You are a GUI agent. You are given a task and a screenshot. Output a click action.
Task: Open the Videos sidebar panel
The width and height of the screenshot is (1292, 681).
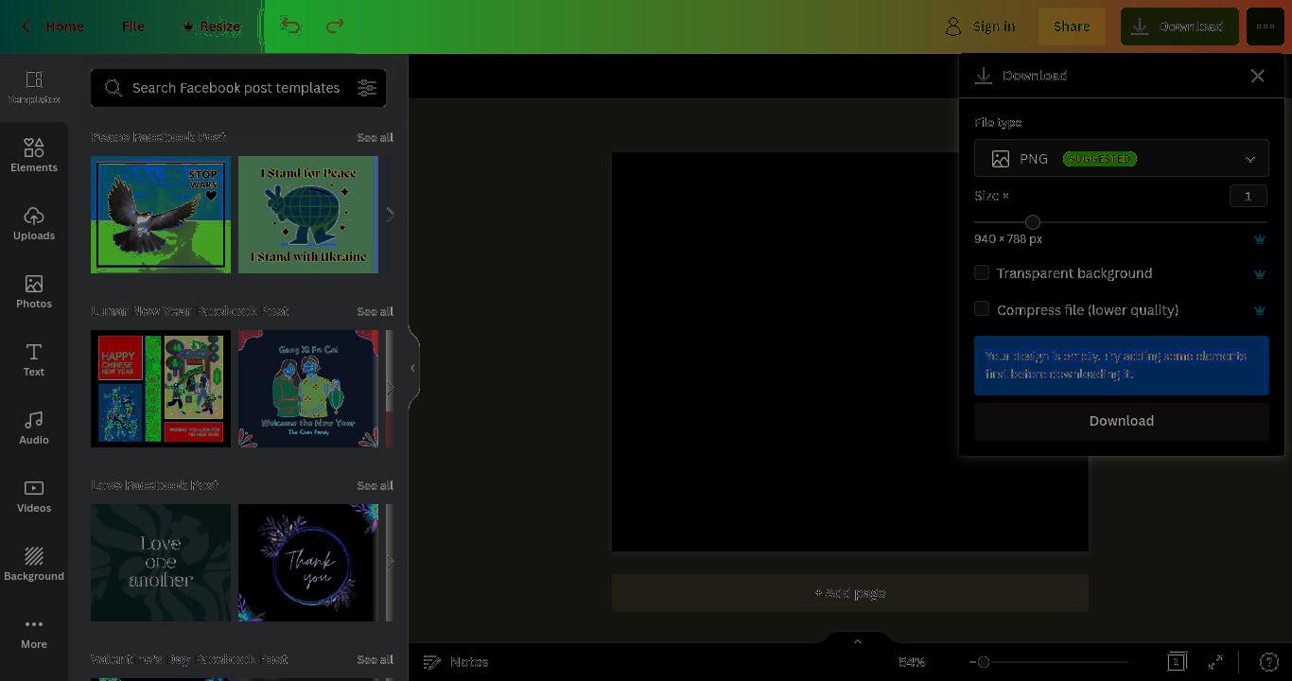click(x=34, y=497)
